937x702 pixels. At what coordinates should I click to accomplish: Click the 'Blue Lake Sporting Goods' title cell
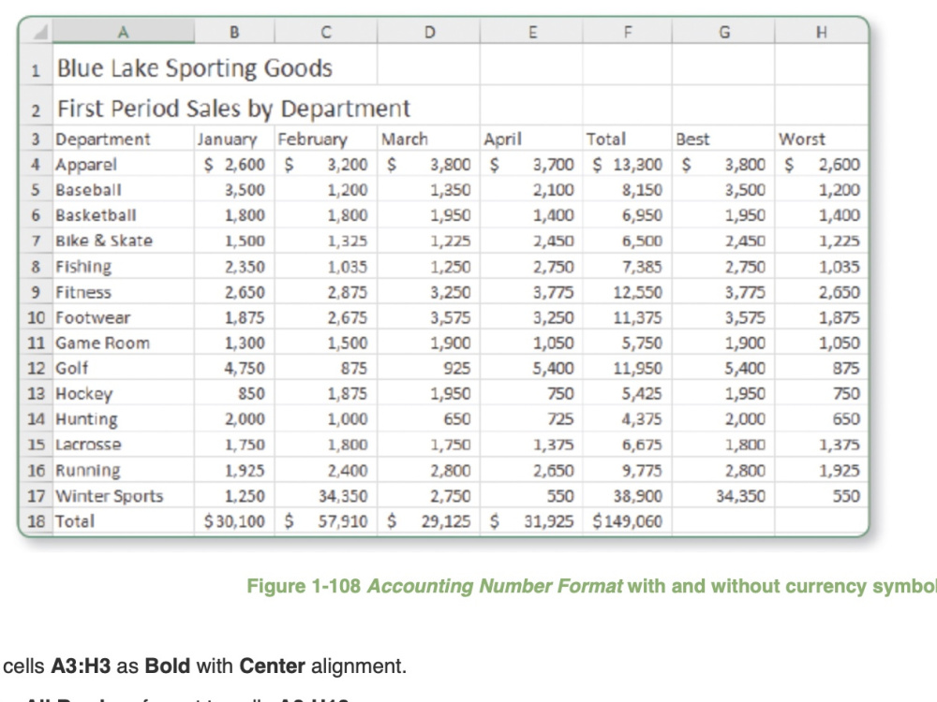coord(194,68)
